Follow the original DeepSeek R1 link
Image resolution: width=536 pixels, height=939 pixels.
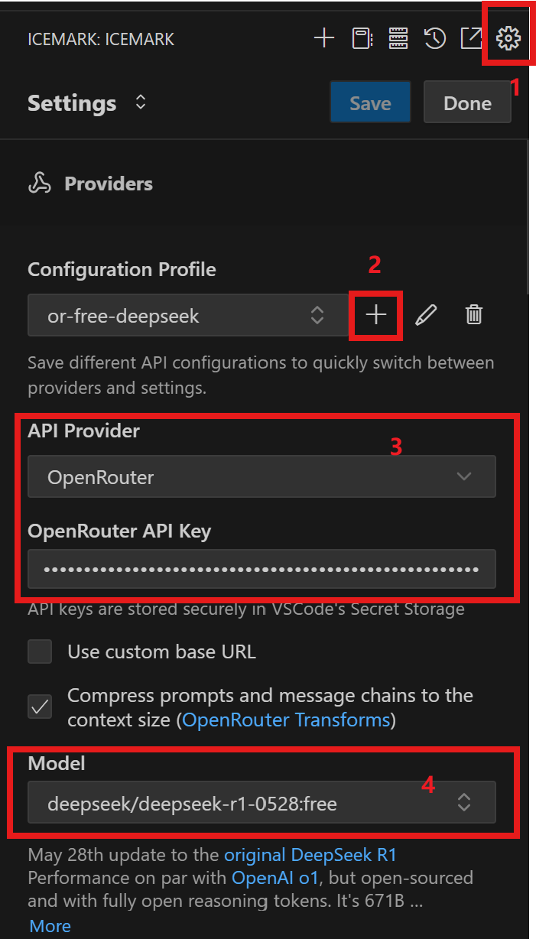click(310, 854)
